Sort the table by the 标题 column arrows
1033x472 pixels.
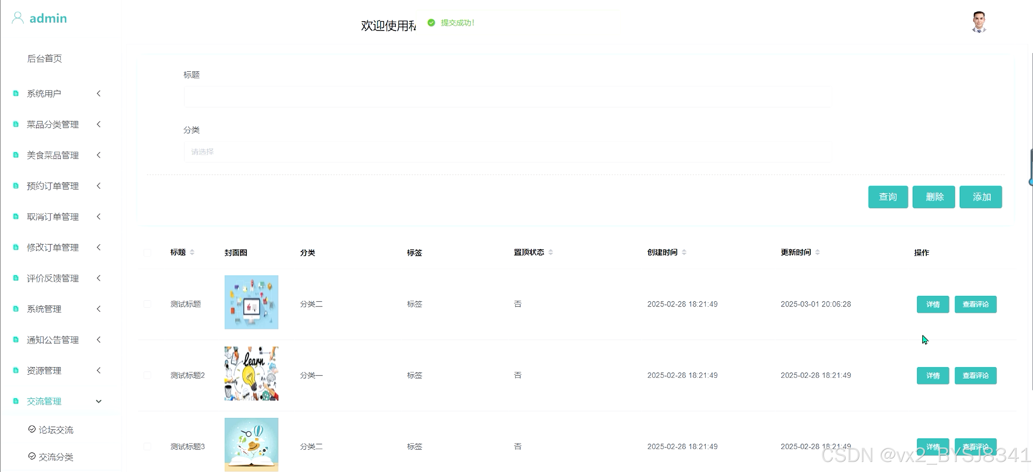pos(192,252)
